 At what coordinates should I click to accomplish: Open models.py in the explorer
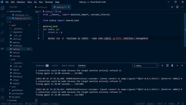17,46
